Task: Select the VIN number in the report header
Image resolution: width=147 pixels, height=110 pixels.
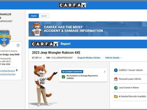Action: (62, 58)
